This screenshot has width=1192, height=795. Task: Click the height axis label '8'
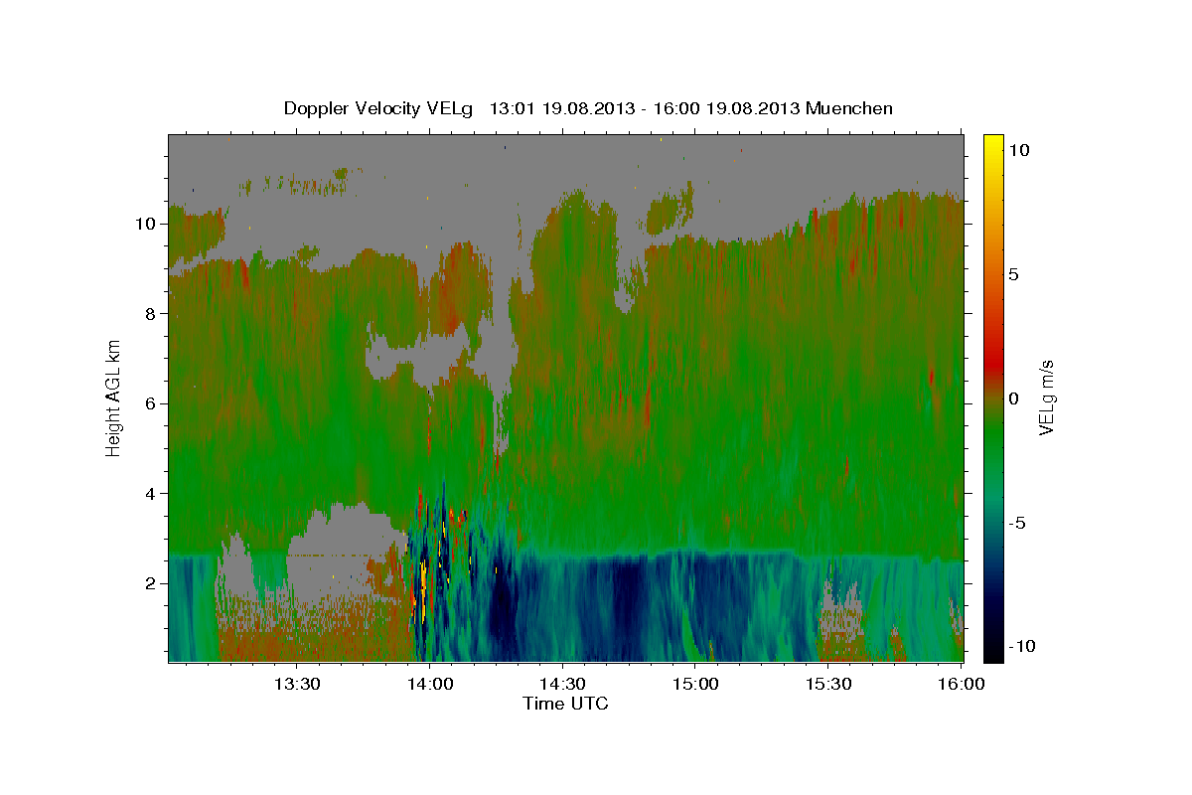click(151, 314)
